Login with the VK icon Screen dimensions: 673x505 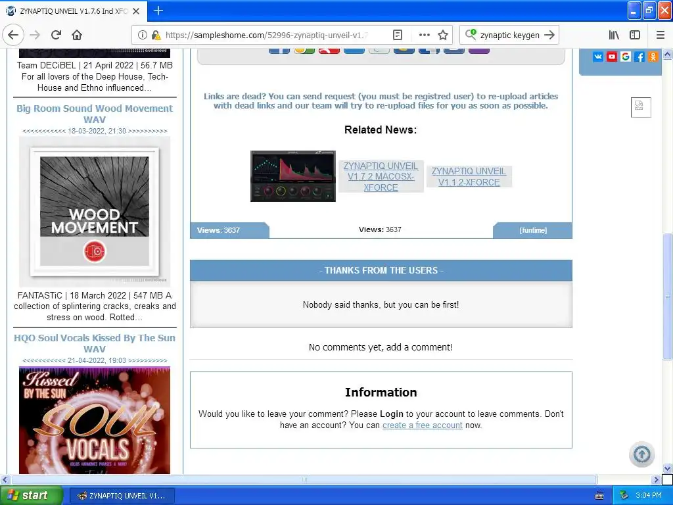pos(598,57)
